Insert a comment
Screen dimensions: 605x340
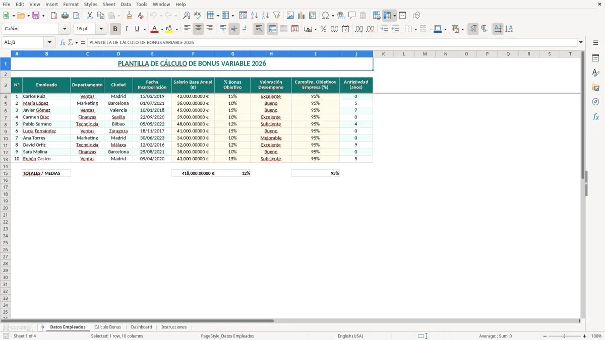(352, 16)
